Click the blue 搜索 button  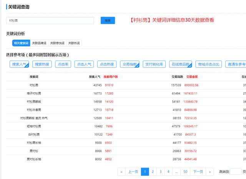(x=108, y=21)
